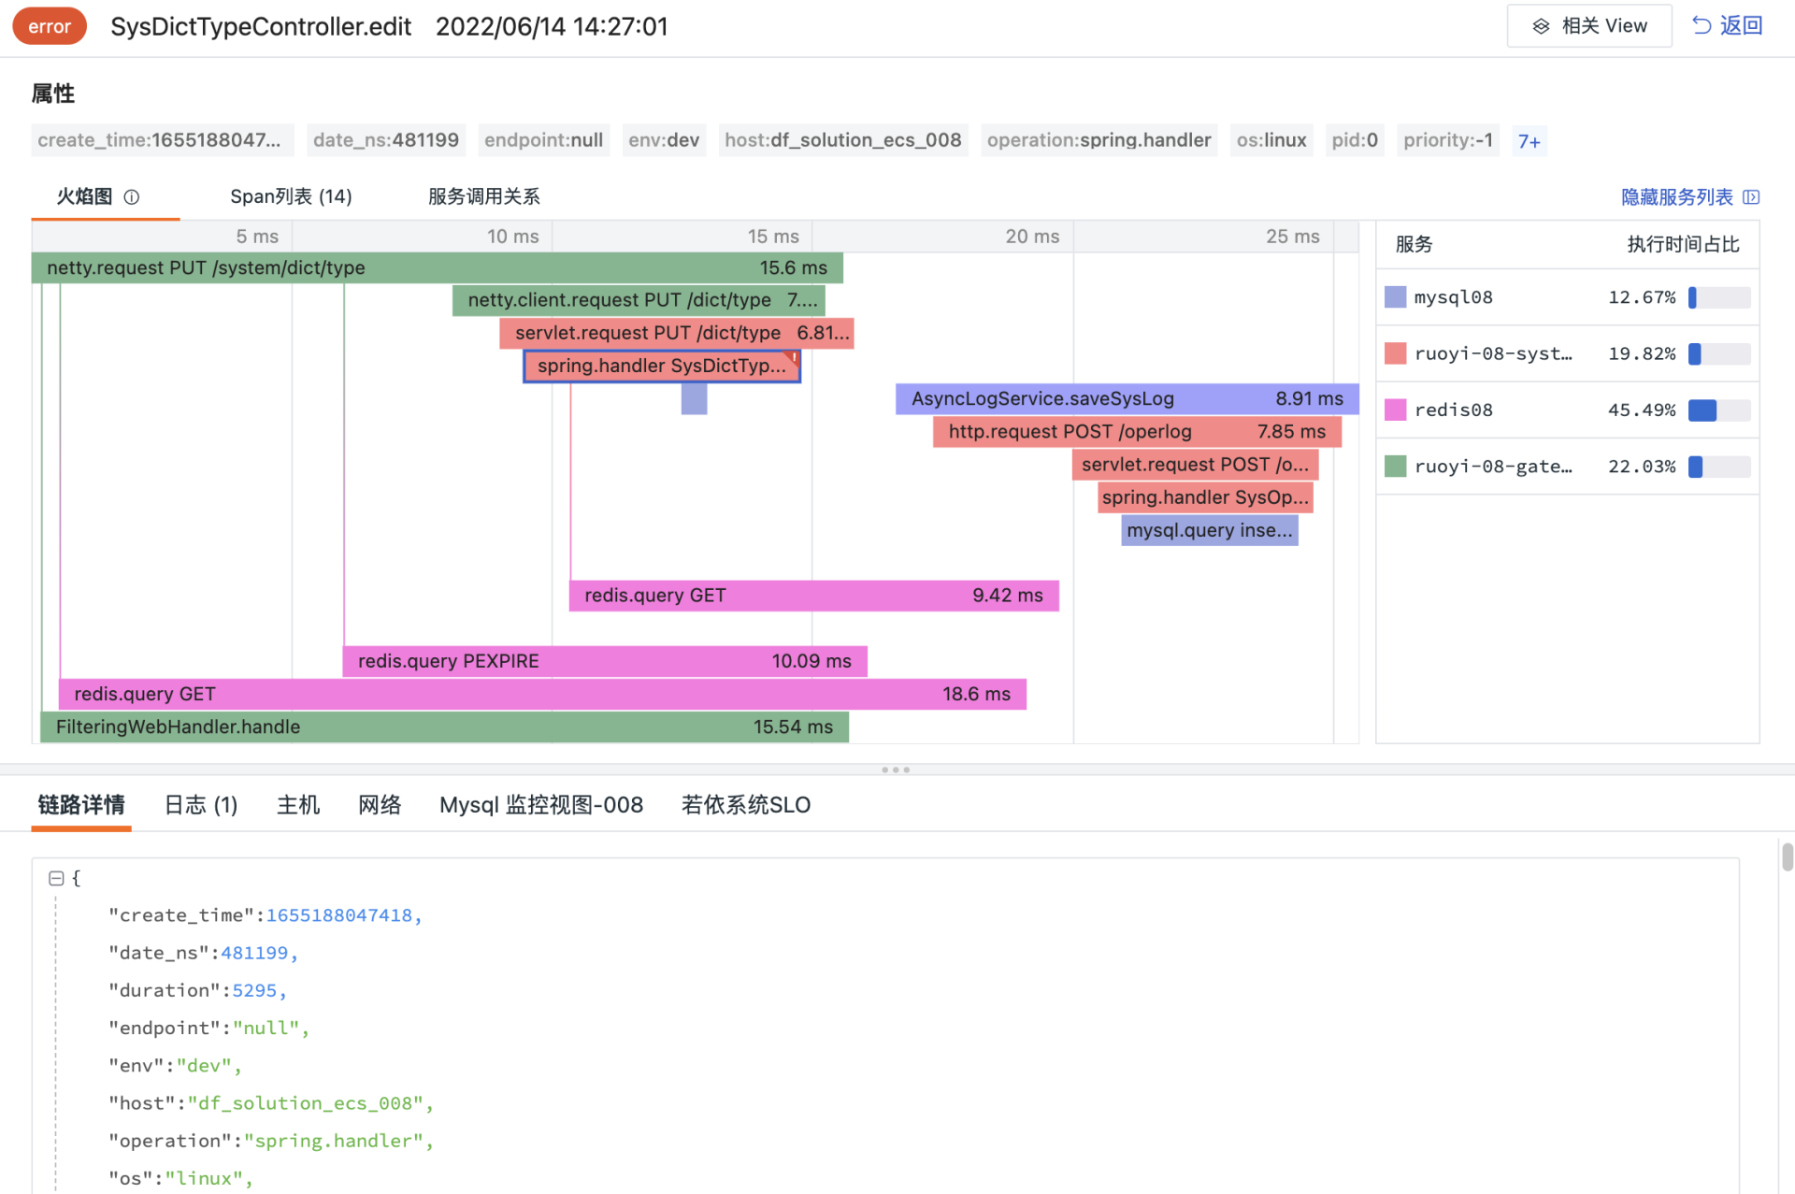The height and width of the screenshot is (1194, 1795).
Task: Click the 返回 back arrow icon
Action: [1702, 25]
